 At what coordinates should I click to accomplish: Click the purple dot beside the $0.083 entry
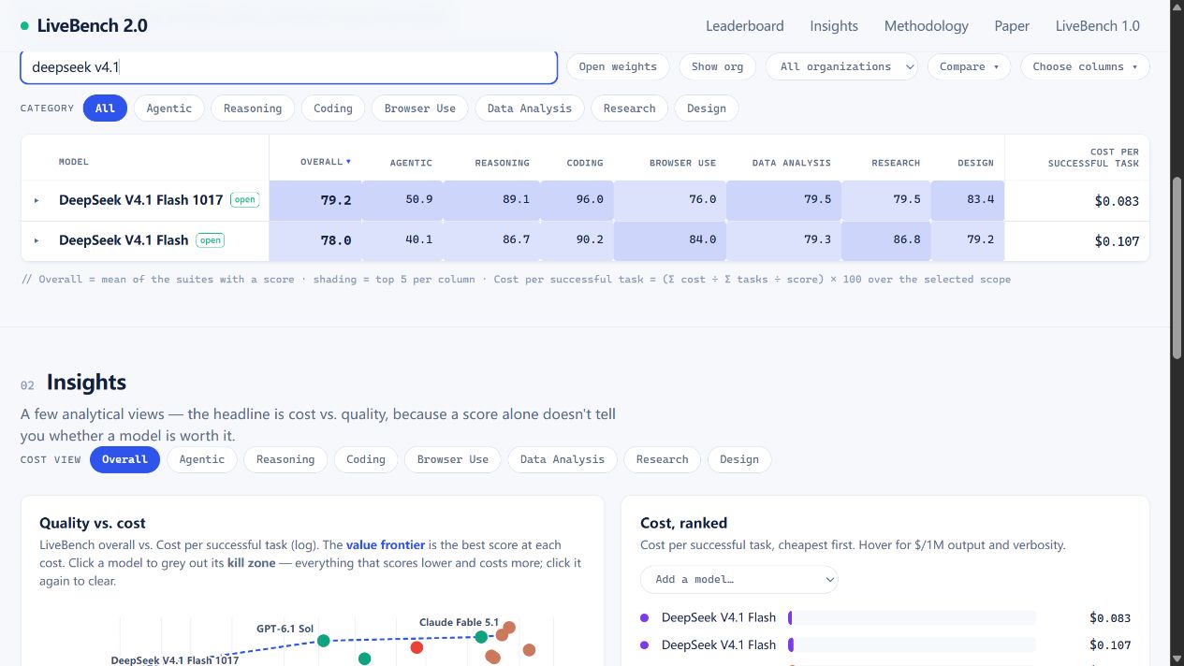[x=644, y=617]
